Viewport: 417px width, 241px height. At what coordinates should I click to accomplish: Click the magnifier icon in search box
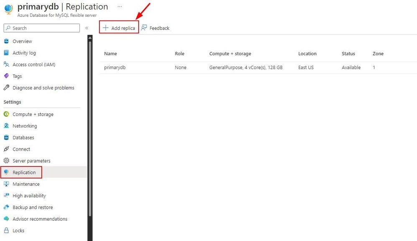(x=8, y=28)
